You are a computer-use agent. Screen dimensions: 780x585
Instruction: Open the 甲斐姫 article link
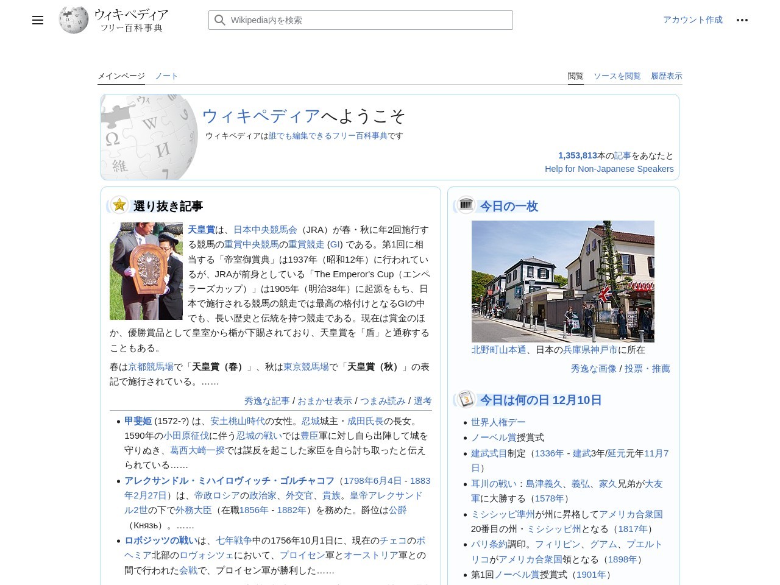[x=138, y=421]
